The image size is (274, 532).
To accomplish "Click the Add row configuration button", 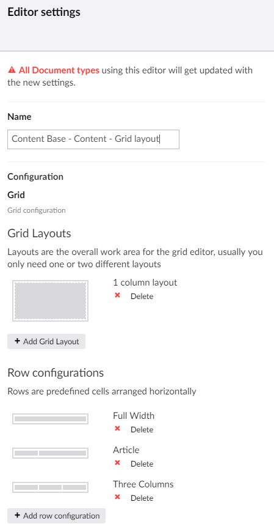I will [57, 515].
